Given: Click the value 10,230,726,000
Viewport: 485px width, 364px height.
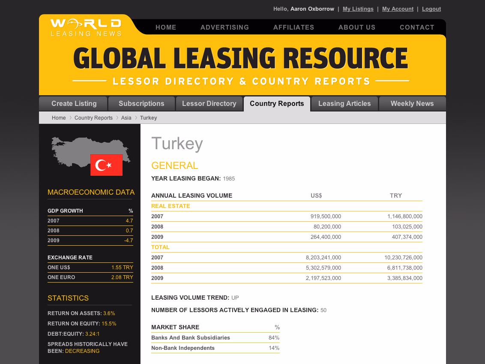Looking at the screenshot, I should 403,258.
